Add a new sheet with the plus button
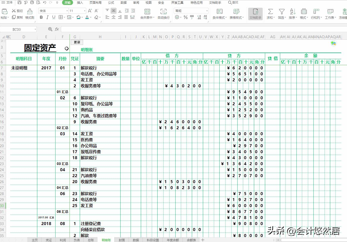This screenshot has height=242, width=347. [x=202, y=240]
